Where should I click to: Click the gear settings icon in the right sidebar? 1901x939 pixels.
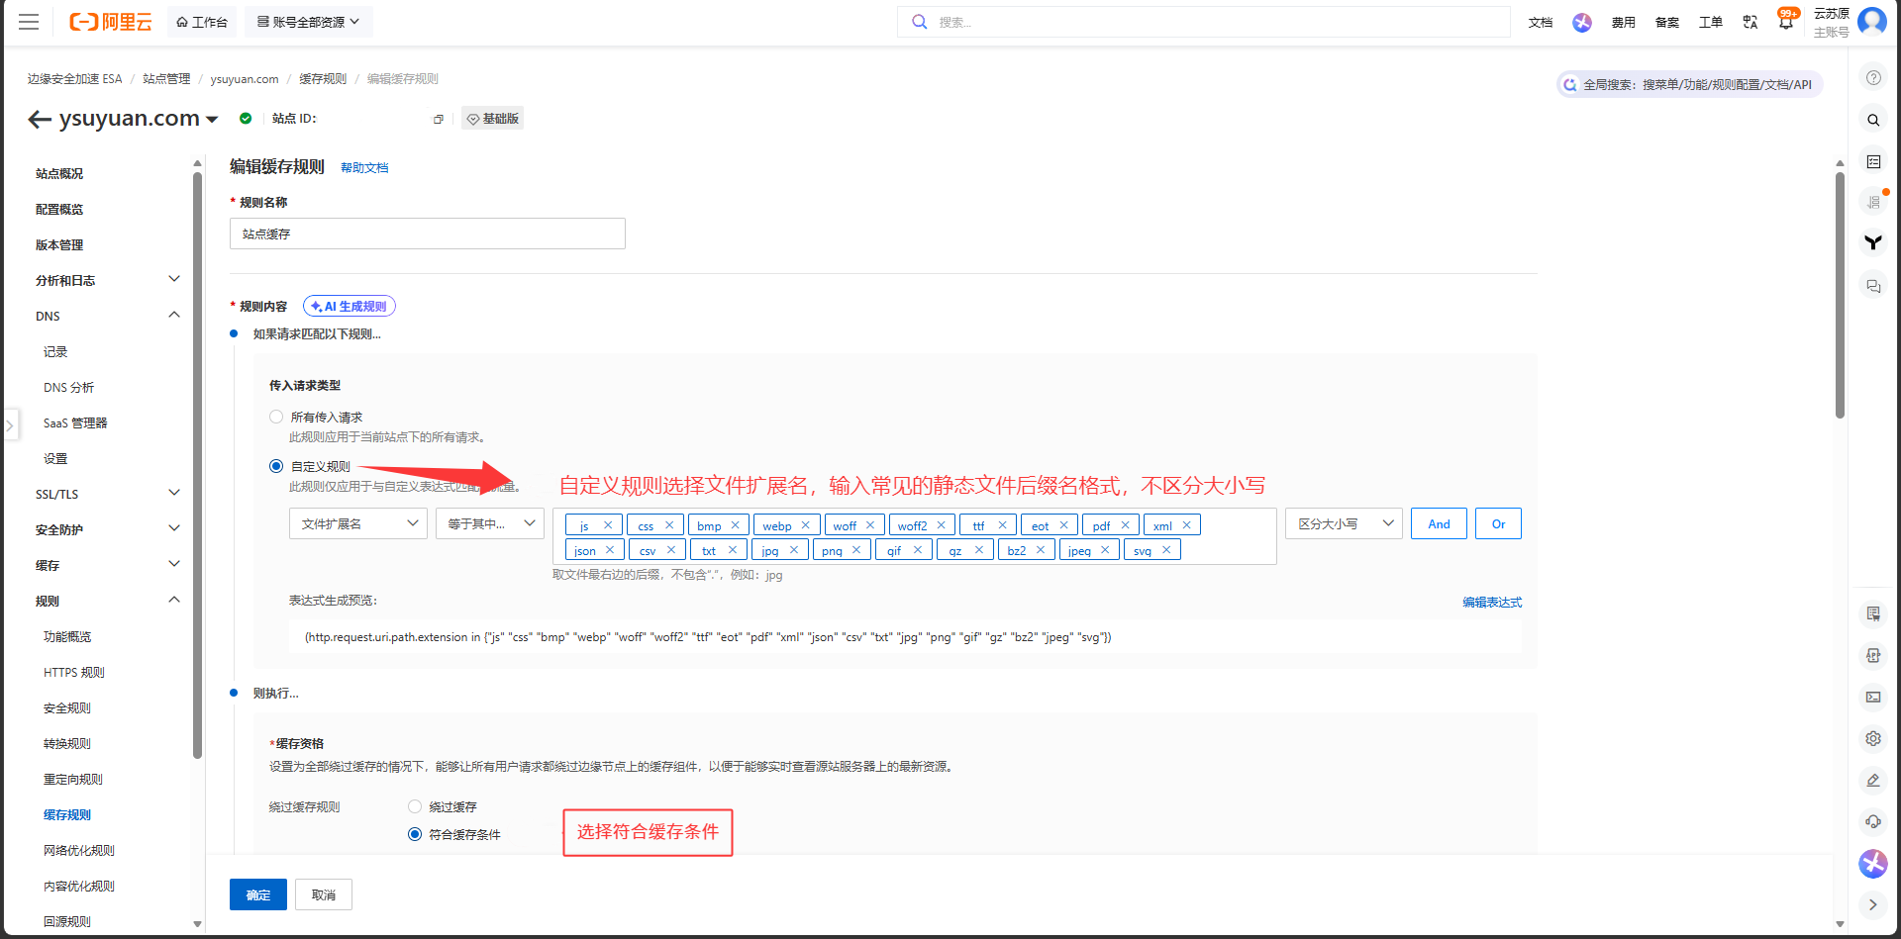click(x=1873, y=738)
